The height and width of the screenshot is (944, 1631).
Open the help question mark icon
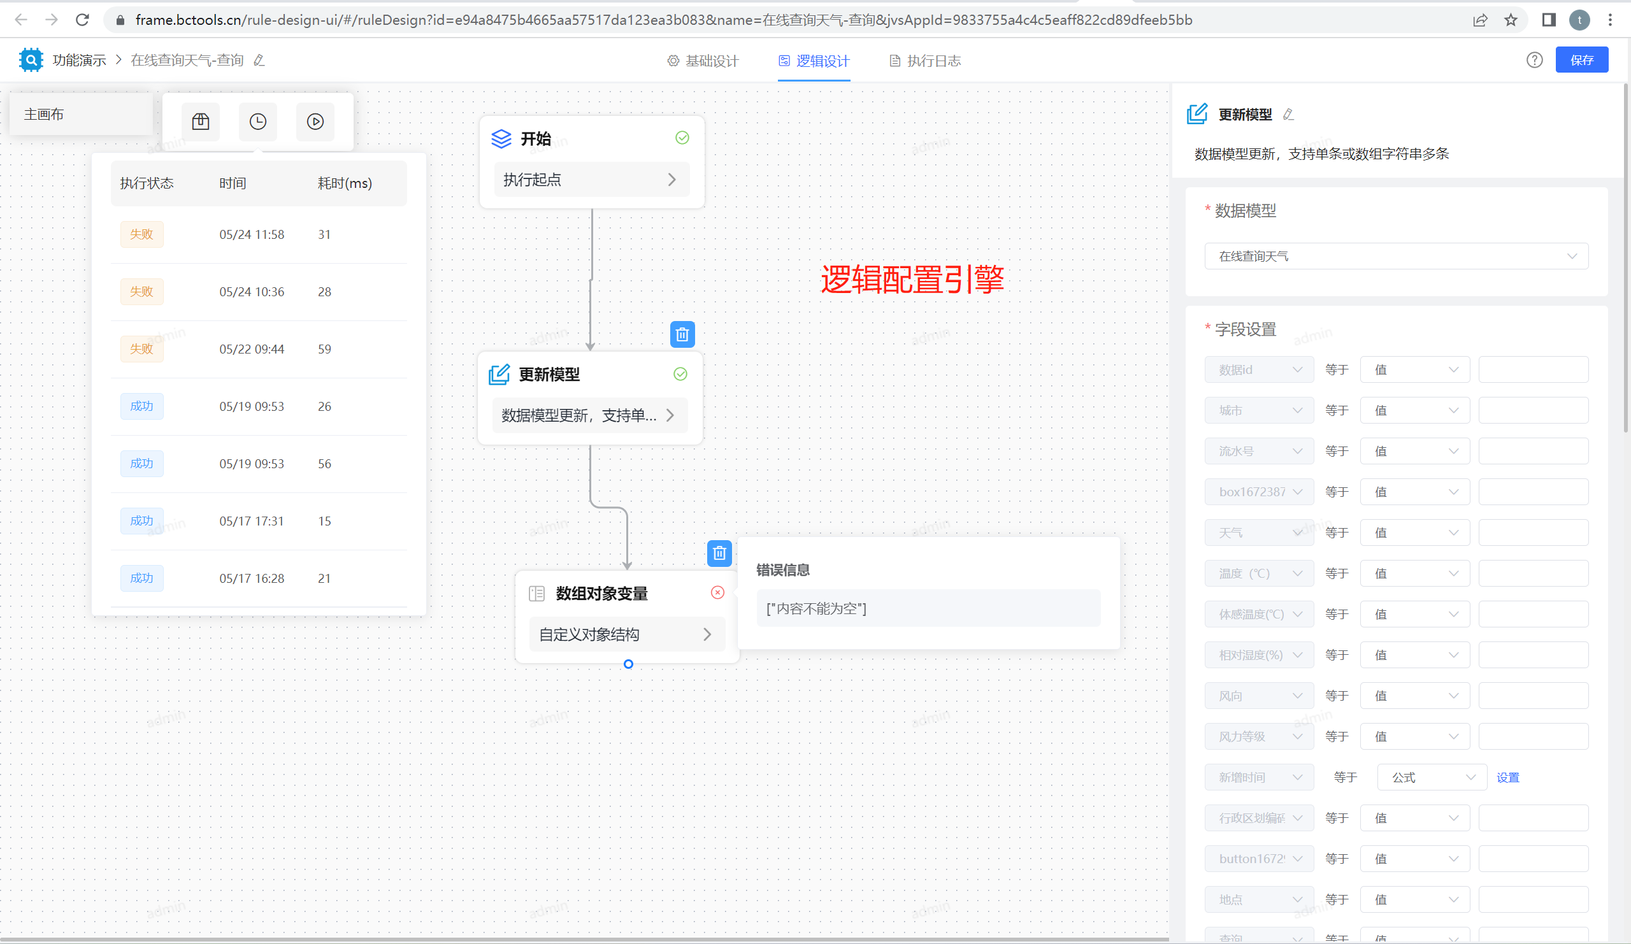[1534, 59]
